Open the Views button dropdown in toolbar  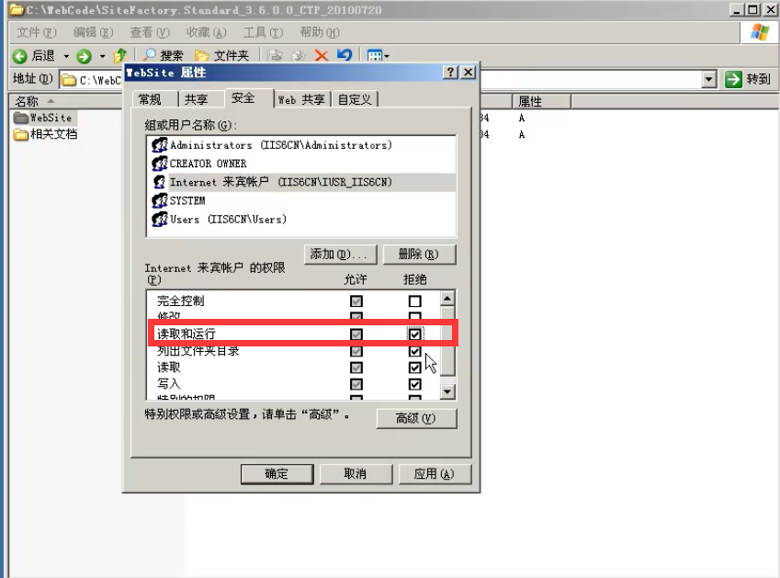378,56
